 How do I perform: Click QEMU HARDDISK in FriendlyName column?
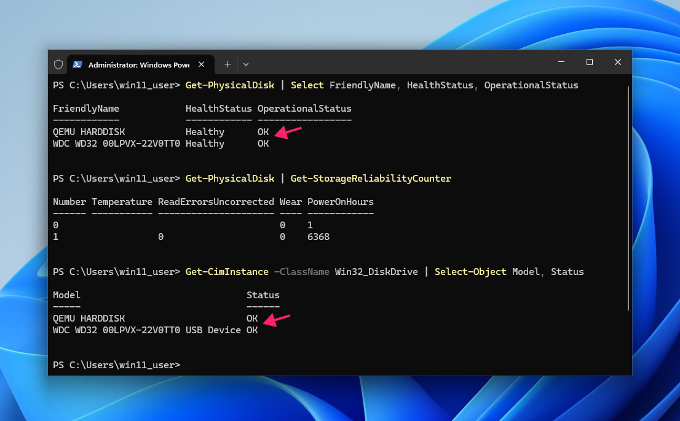click(x=89, y=132)
